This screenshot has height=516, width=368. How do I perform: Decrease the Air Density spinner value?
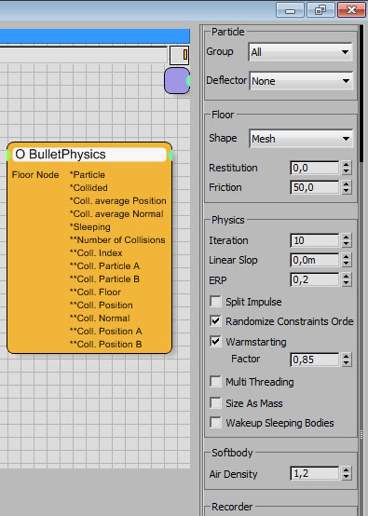tap(347, 478)
